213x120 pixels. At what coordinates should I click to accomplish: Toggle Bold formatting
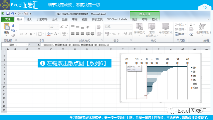[x=21, y=34]
